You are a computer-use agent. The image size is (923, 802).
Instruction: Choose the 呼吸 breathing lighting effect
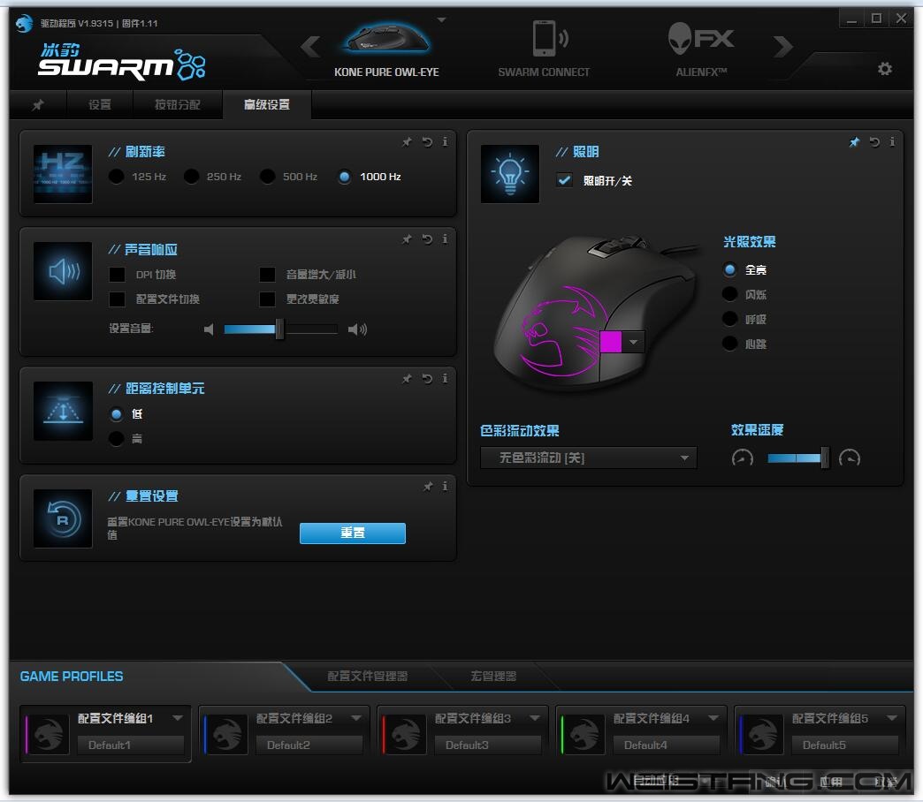(x=730, y=319)
